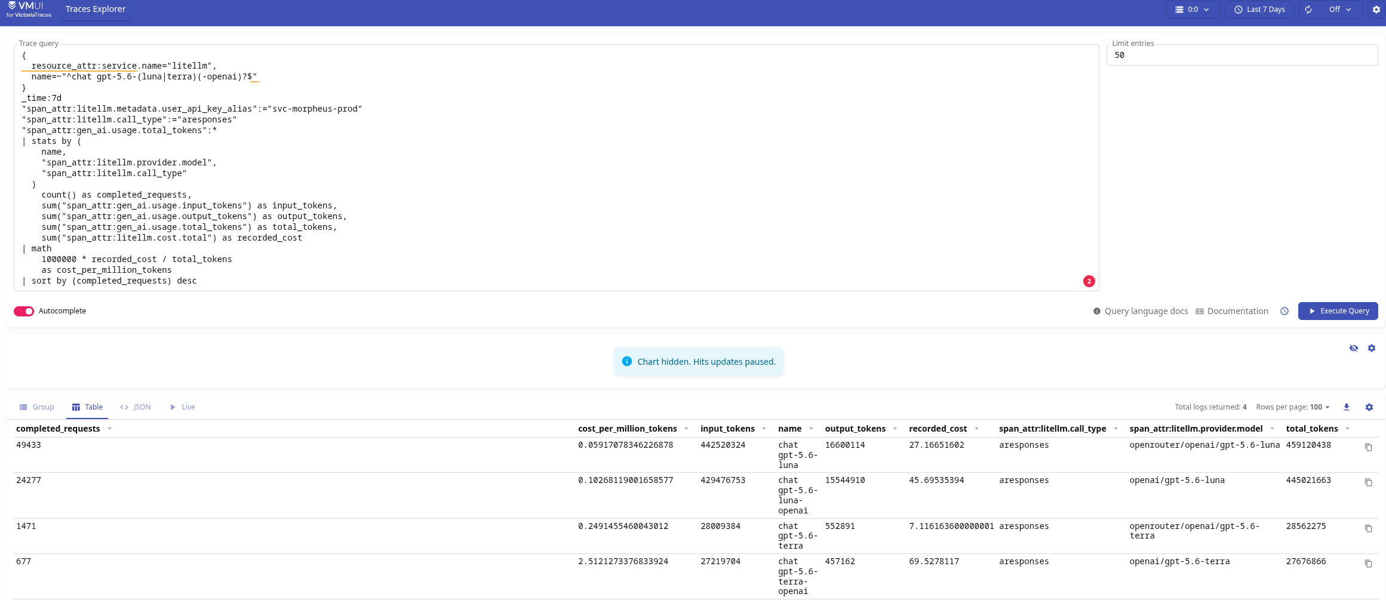Edit the Limit entries field
Screen dimensions: 1386x600
1241,55
